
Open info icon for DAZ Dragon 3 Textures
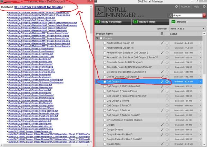[167, 110]
